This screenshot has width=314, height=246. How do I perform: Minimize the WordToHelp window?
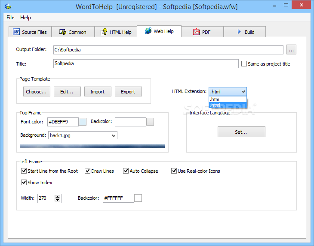coord(274,6)
